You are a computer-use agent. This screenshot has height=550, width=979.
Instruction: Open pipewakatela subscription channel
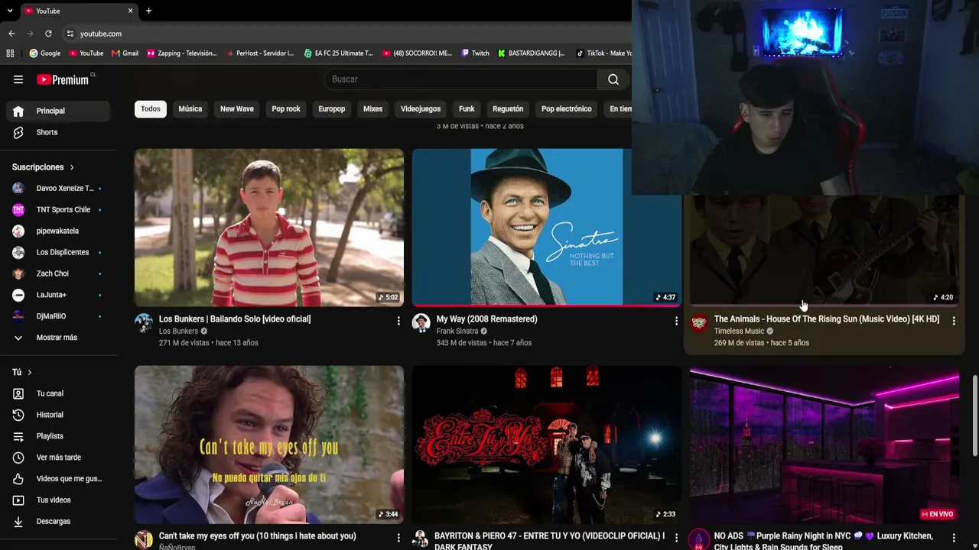click(58, 231)
